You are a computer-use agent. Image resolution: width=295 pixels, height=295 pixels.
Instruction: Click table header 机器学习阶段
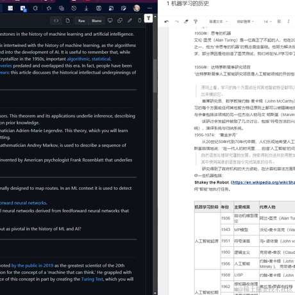pyautogui.click(x=206, y=207)
